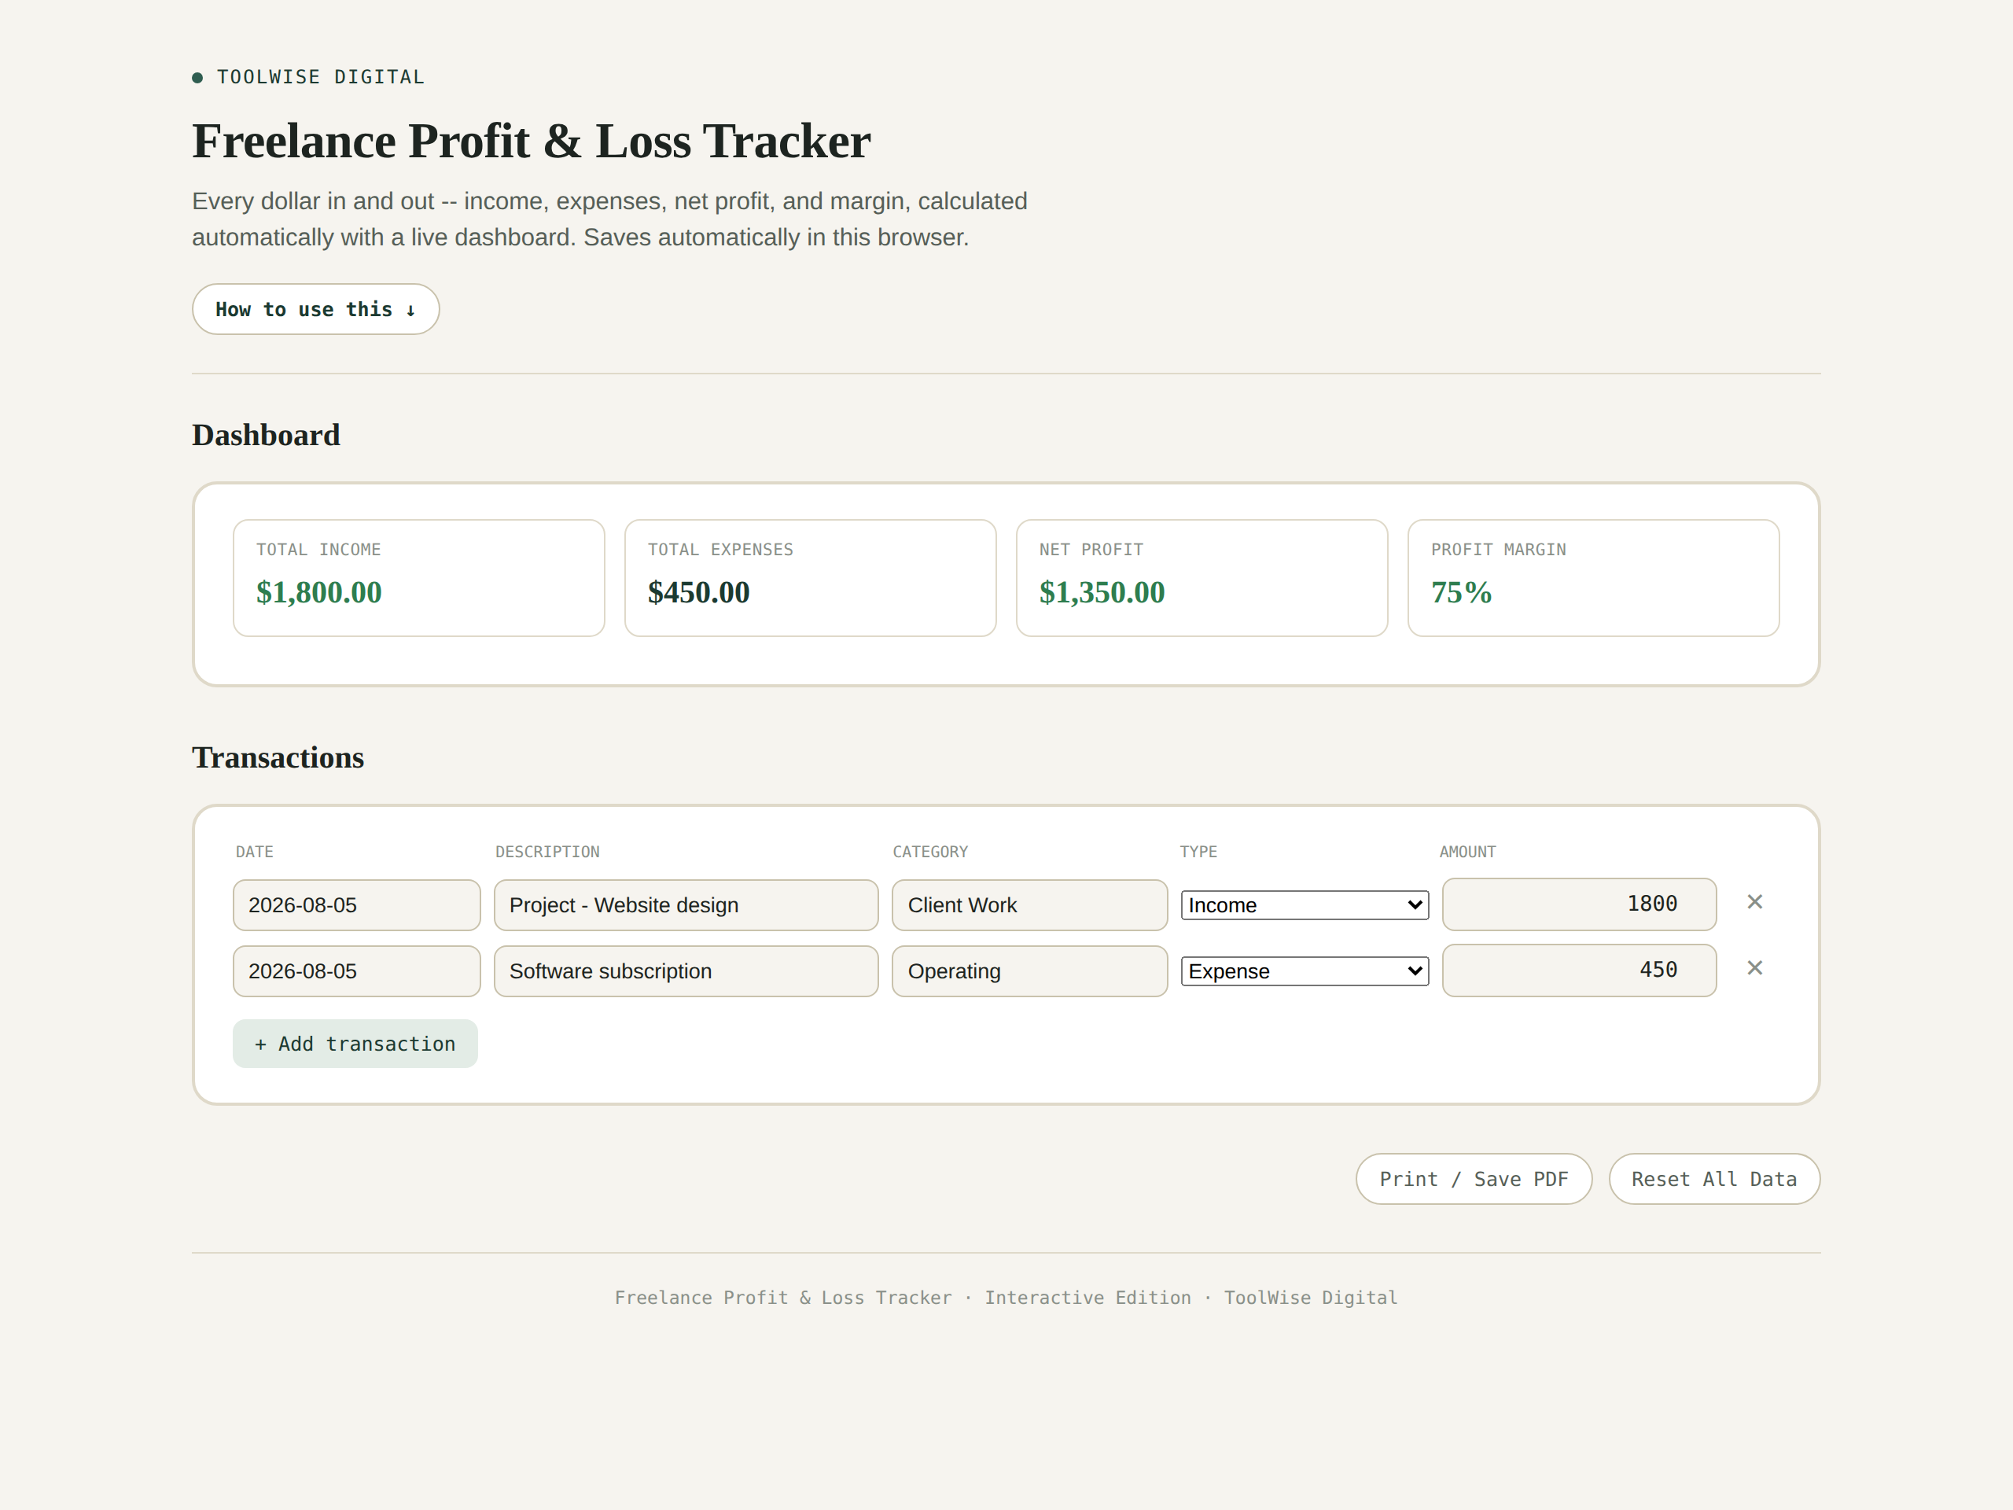Viewport: 2013px width, 1510px height.
Task: Click the DATE column header
Action: click(x=254, y=852)
